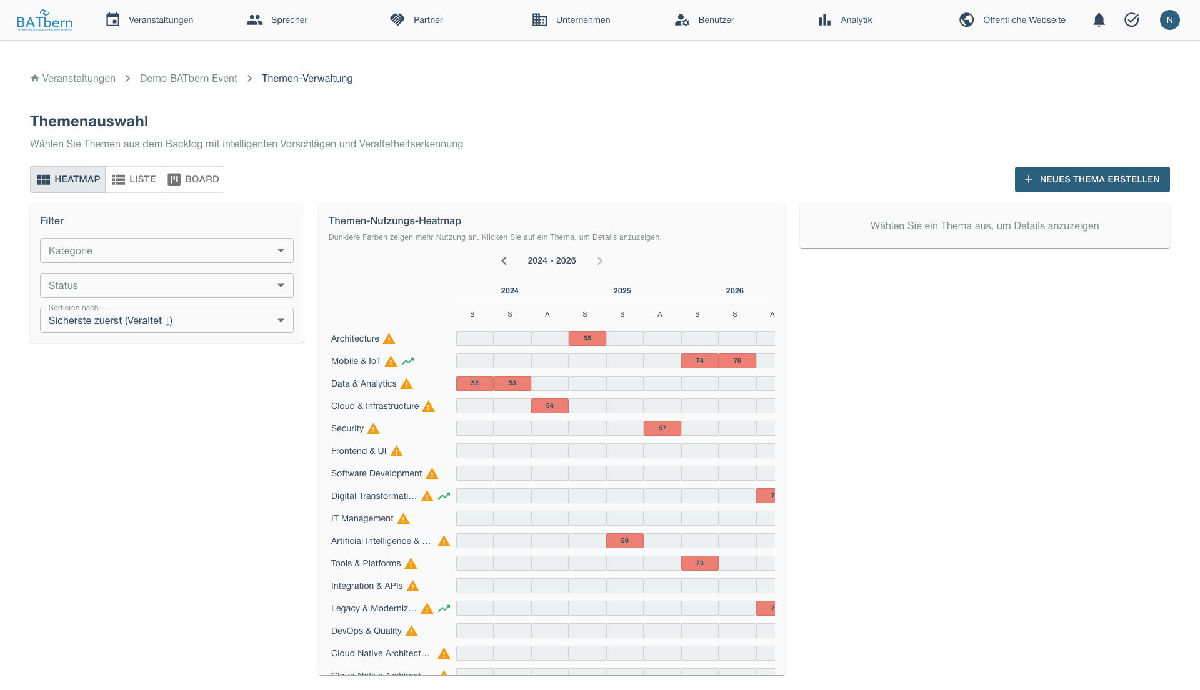Open the user avatar N menu
Viewport: 1200px width, 690px height.
(1169, 20)
